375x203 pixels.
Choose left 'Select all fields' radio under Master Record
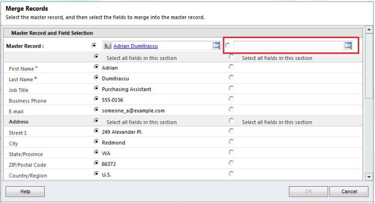click(x=96, y=57)
